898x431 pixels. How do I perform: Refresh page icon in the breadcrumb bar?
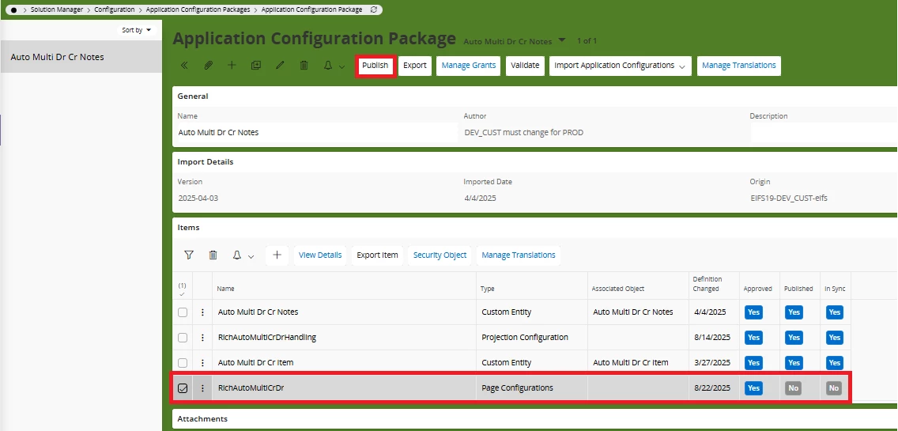point(374,9)
